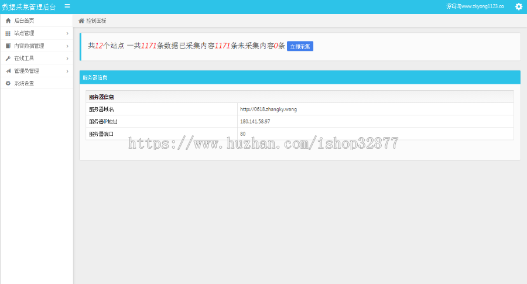Screen dimensions: 527x284
Task: Click the 服务器信息 blue panel header
Action: click(x=300, y=77)
